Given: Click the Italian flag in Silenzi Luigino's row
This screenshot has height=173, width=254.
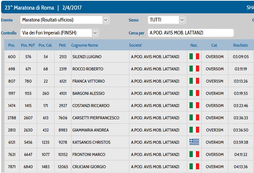Looking at the screenshot, I should [x=194, y=57].
